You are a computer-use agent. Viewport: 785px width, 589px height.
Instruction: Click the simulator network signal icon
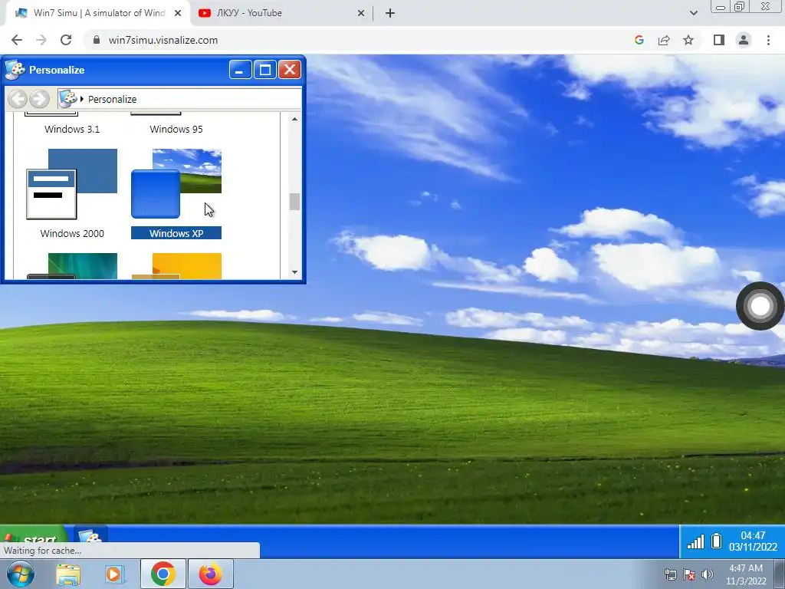(x=695, y=541)
